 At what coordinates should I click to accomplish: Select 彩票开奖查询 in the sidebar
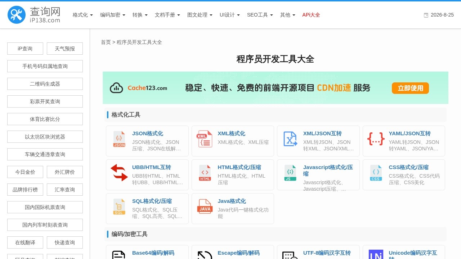coord(45,101)
